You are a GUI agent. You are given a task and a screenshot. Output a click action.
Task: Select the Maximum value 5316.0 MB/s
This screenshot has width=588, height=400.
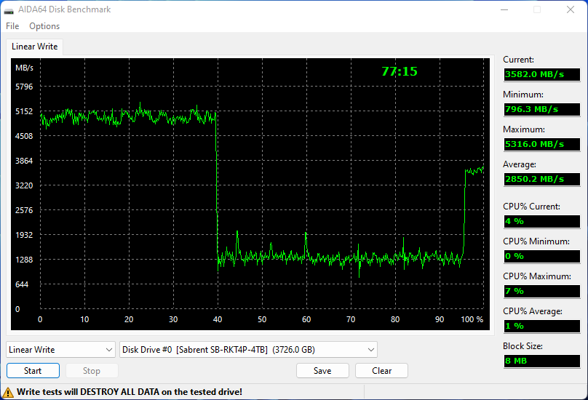point(542,144)
